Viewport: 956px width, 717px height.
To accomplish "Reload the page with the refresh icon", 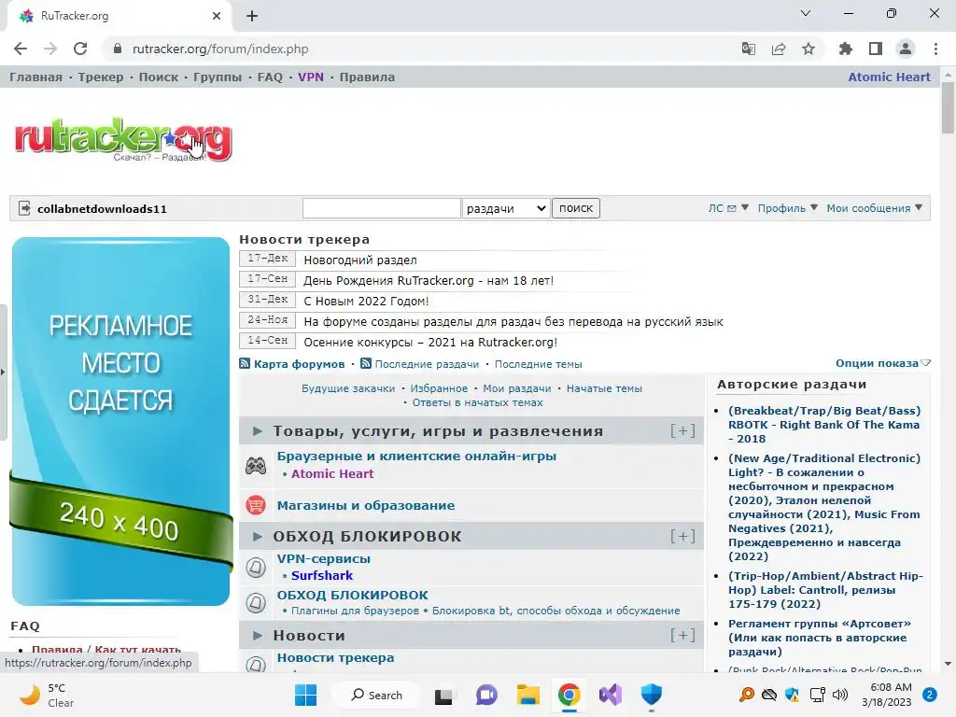I will [x=80, y=49].
